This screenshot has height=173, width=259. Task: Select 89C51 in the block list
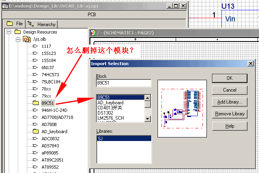point(120,97)
